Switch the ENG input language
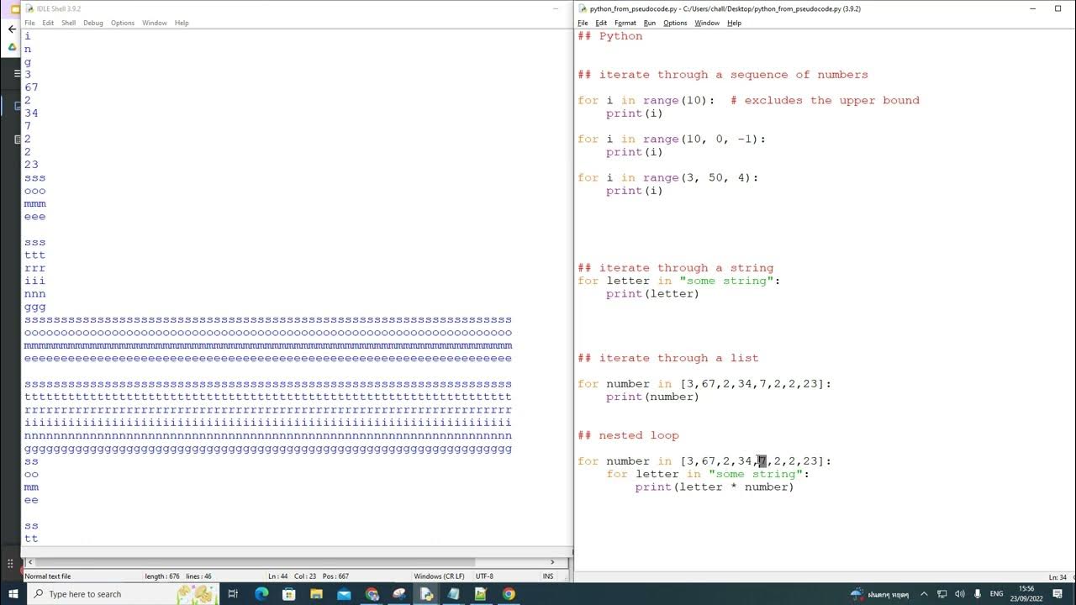Viewport: 1076px width, 605px height. [997, 594]
